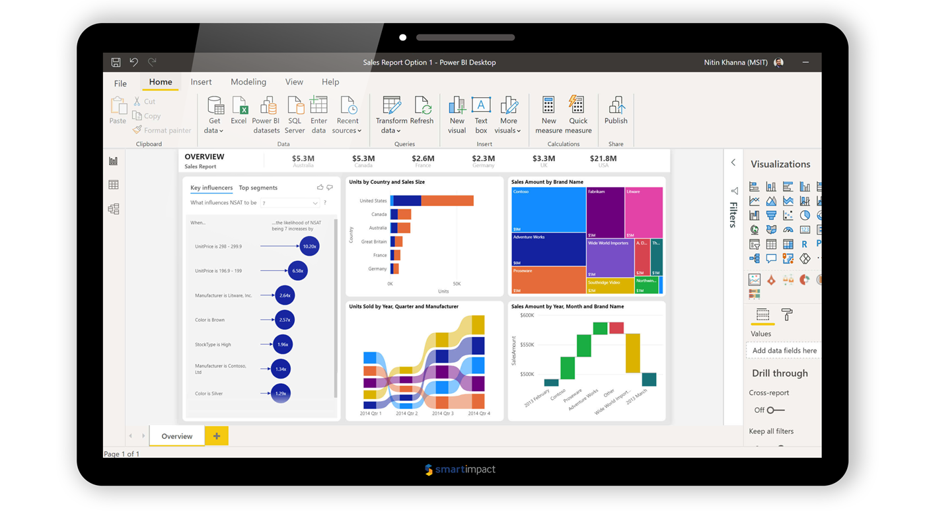The height and width of the screenshot is (520, 925).
Task: Click the Contoso tile in treemap
Action: [x=548, y=209]
